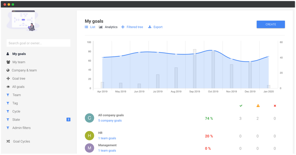Click the All goals eye icon

pyautogui.click(x=8, y=87)
